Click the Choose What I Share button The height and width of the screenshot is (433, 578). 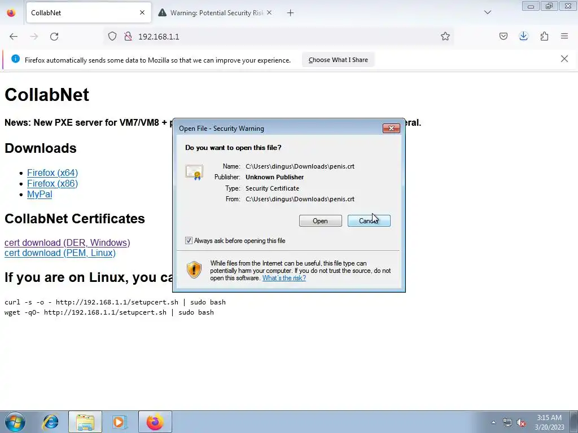pyautogui.click(x=338, y=60)
